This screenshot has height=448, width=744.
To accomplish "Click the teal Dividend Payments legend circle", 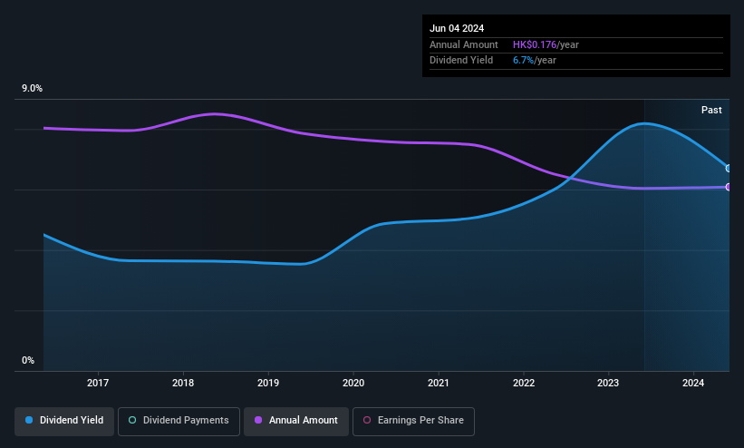I will coord(132,421).
